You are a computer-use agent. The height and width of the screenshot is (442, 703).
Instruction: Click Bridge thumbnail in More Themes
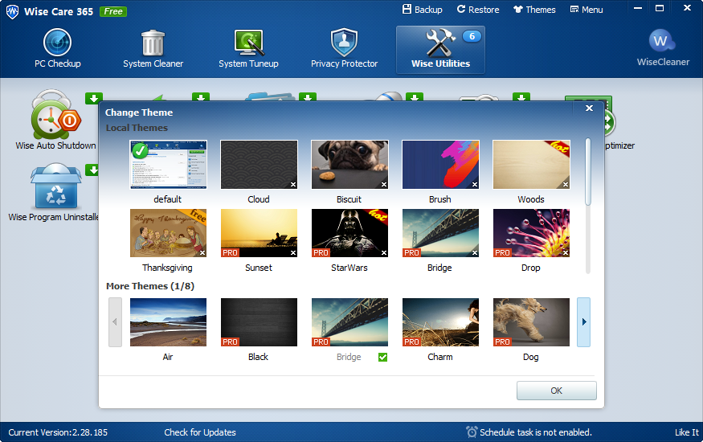click(x=349, y=322)
